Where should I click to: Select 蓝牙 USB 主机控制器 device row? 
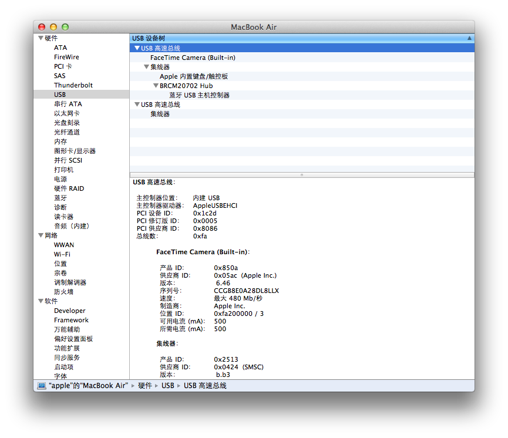(302, 95)
